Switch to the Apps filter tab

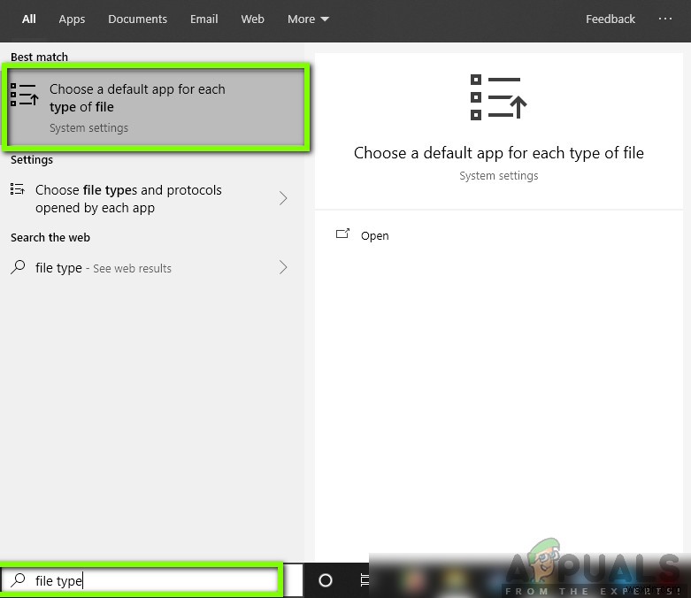tap(72, 19)
